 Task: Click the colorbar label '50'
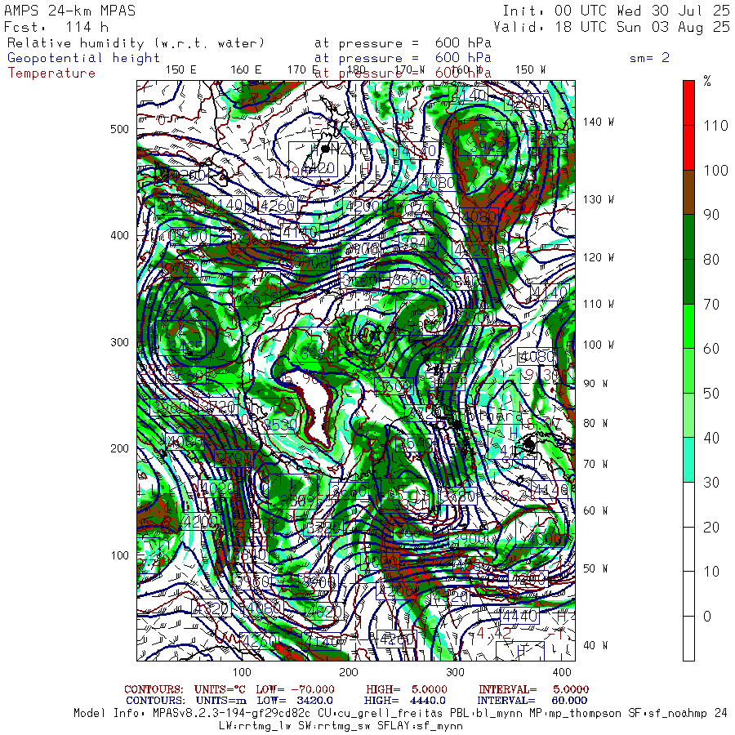(711, 394)
